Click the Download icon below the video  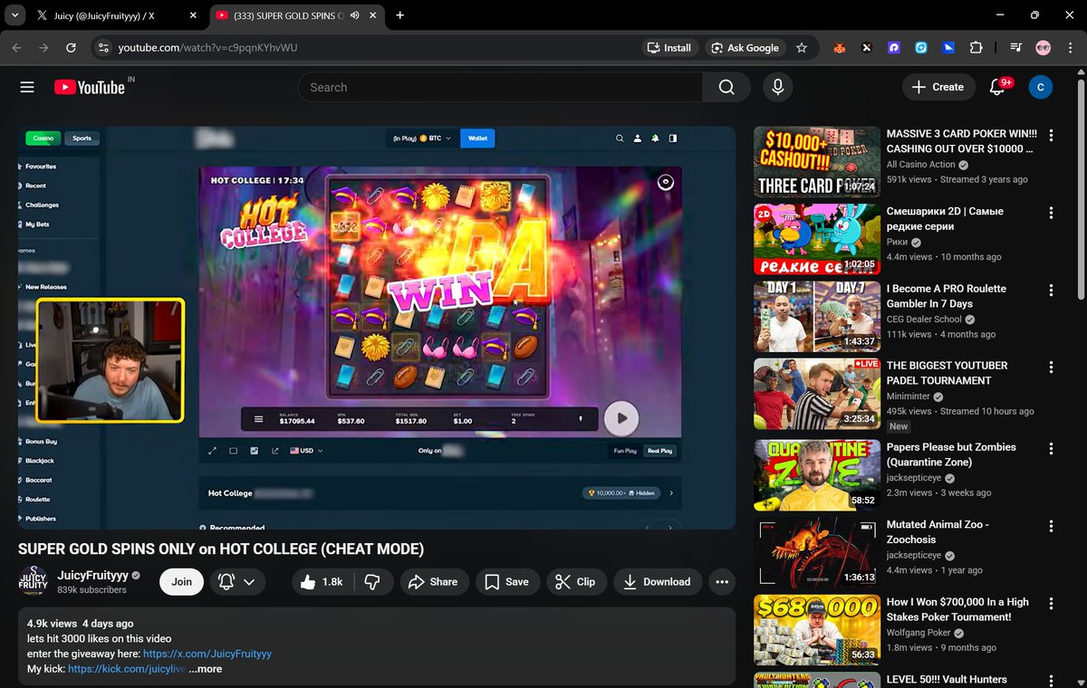628,582
